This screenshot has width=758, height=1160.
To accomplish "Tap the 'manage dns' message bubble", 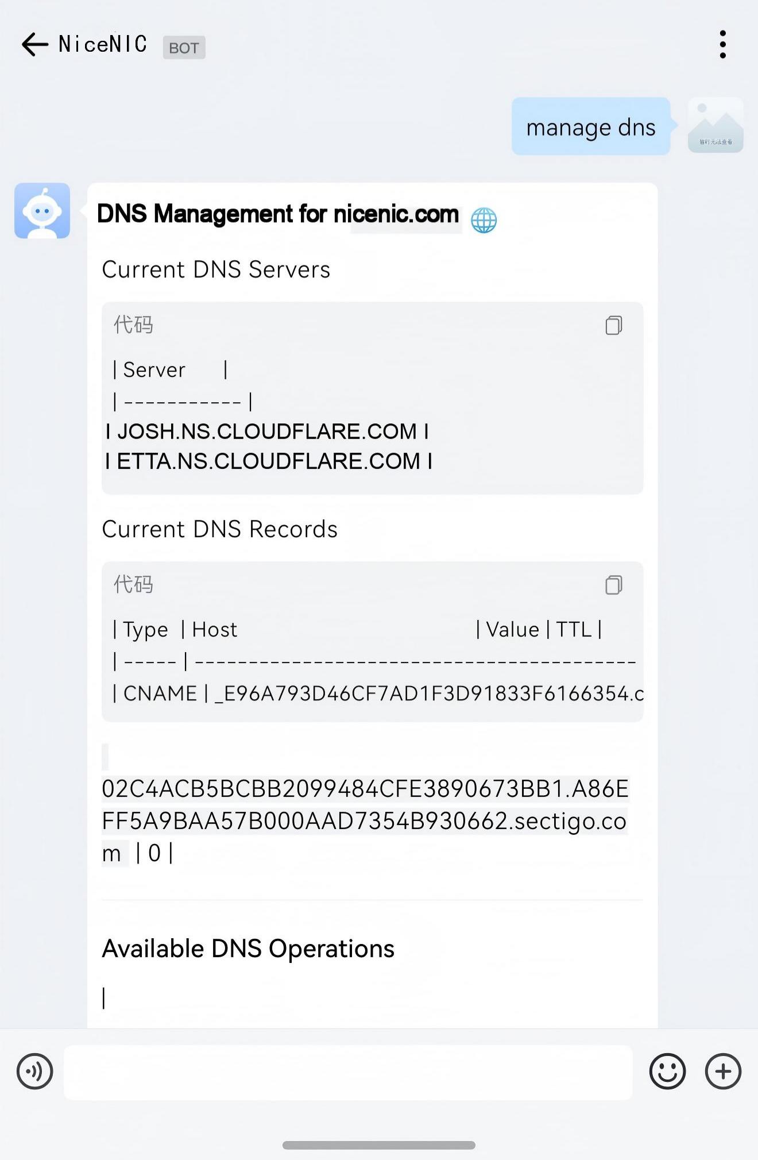I will pos(591,126).
